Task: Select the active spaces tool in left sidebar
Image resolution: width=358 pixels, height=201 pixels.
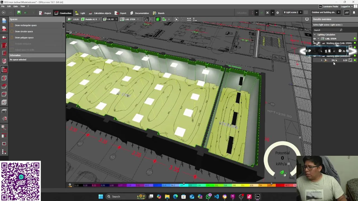Action: tap(4, 70)
